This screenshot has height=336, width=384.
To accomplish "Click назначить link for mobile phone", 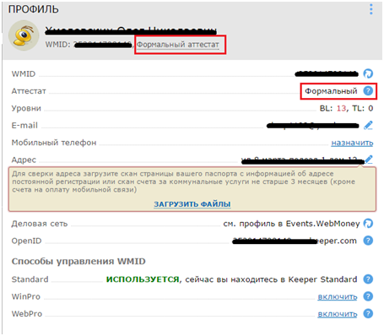I will tap(352, 143).
